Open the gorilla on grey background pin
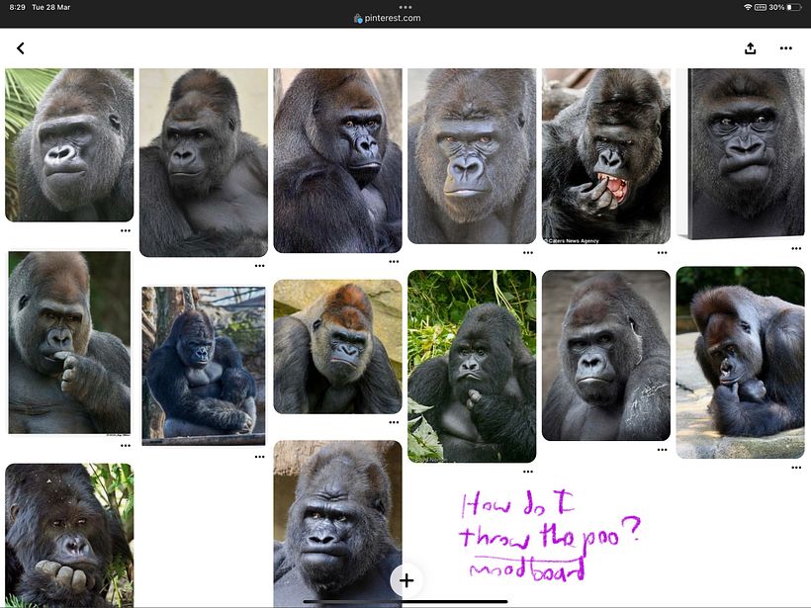 click(606, 355)
